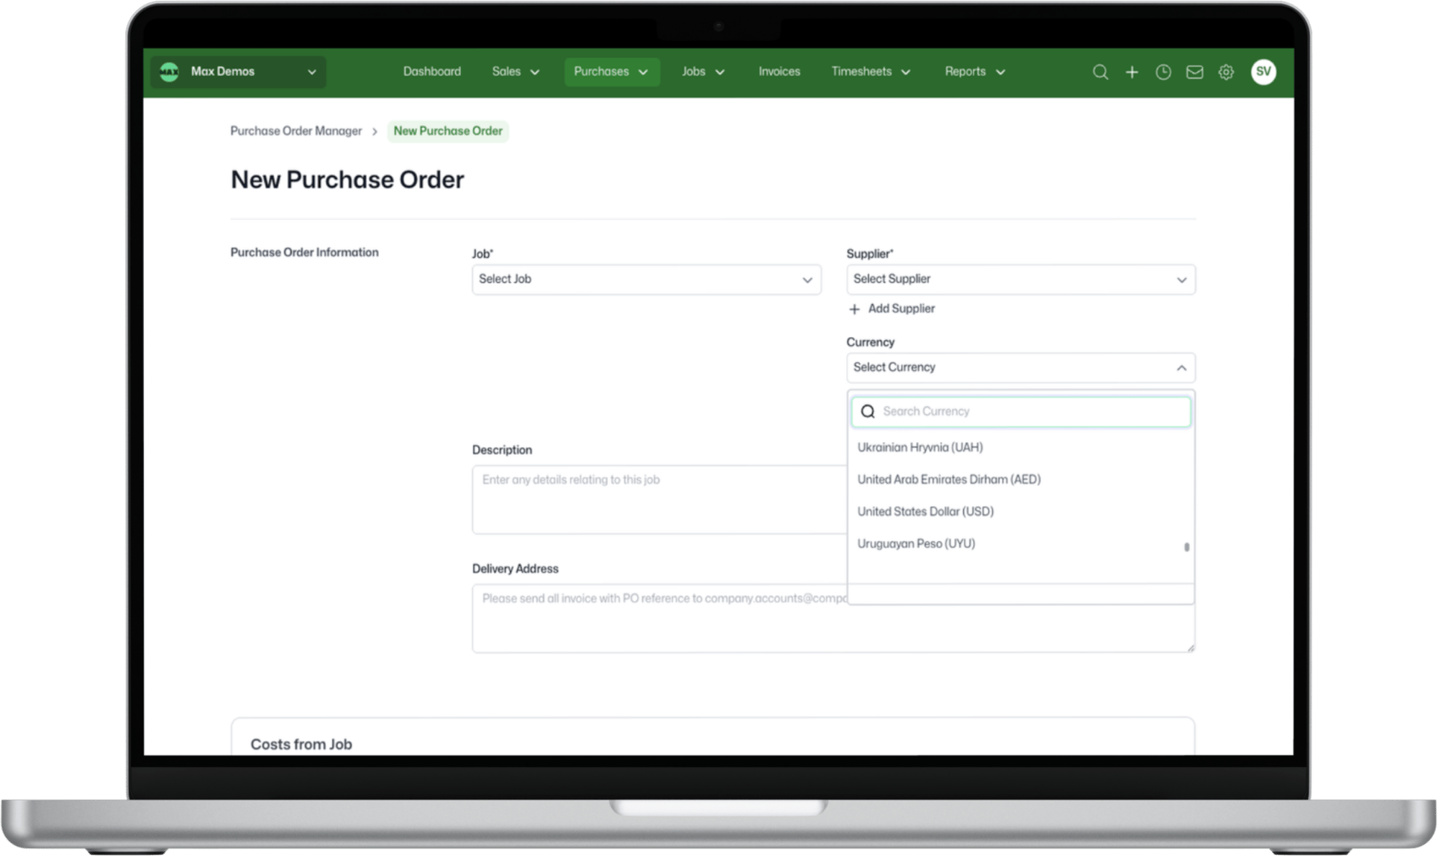
Task: Open the Purchases menu
Action: (x=611, y=72)
